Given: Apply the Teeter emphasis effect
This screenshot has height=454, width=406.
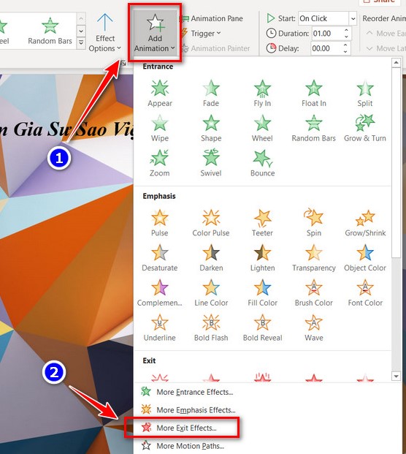Looking at the screenshot, I should 262,223.
